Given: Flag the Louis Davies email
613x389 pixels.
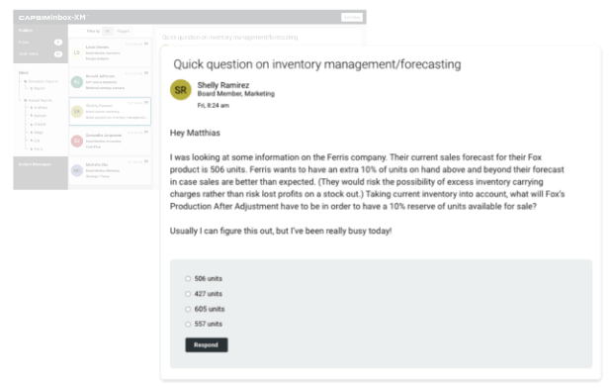Looking at the screenshot, I should pyautogui.click(x=146, y=44).
